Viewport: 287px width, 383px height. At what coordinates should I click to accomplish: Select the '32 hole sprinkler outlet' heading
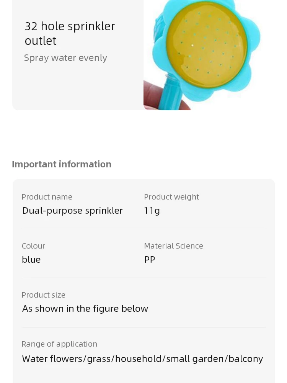(70, 33)
